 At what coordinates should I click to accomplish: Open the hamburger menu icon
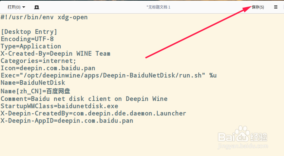pyautogui.click(x=276, y=7)
